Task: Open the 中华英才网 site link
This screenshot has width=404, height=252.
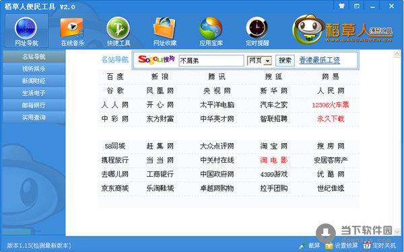Action: coord(217,119)
